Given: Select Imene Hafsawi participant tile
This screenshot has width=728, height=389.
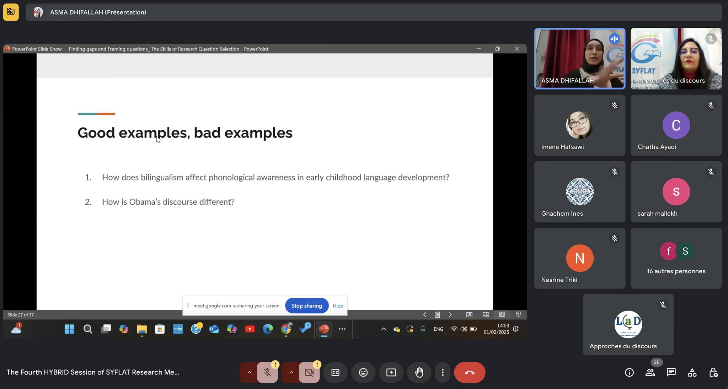Looking at the screenshot, I should [579, 125].
